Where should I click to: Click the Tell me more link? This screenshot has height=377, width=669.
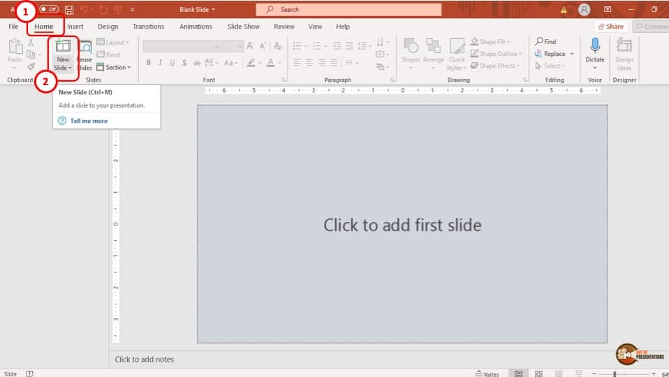[89, 121]
